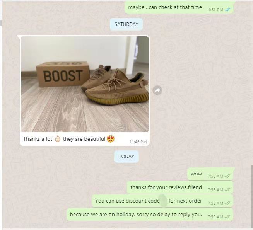Click the forward arrow beside the photo
This screenshot has width=253, height=230.
(157, 90)
